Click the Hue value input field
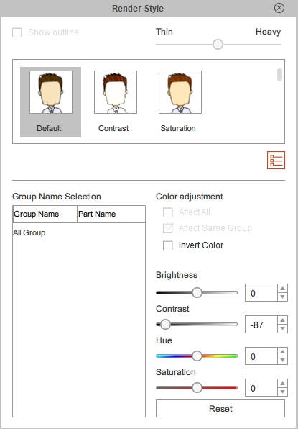Screen dimensions: 298x429 click(x=261, y=356)
